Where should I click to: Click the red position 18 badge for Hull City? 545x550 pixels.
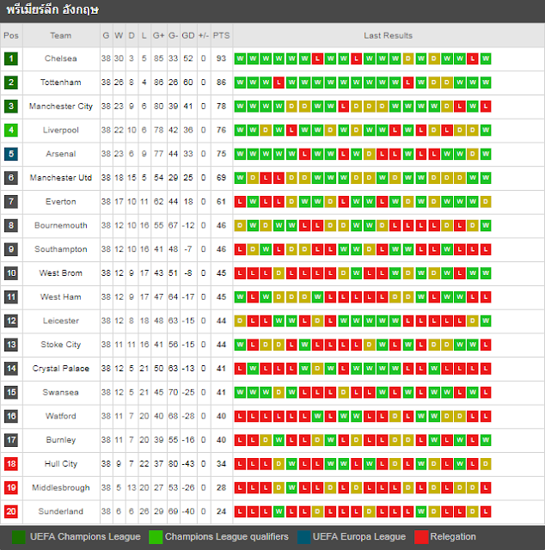pos(11,464)
